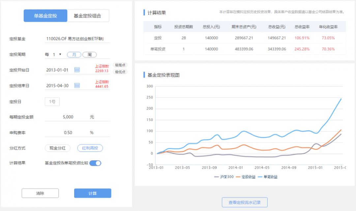
Task: Click the 28 periods value in 定投 row
Action: (x=184, y=38)
